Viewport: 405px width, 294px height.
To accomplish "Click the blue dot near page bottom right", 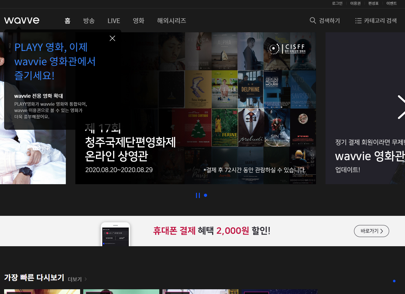I will [394, 281].
